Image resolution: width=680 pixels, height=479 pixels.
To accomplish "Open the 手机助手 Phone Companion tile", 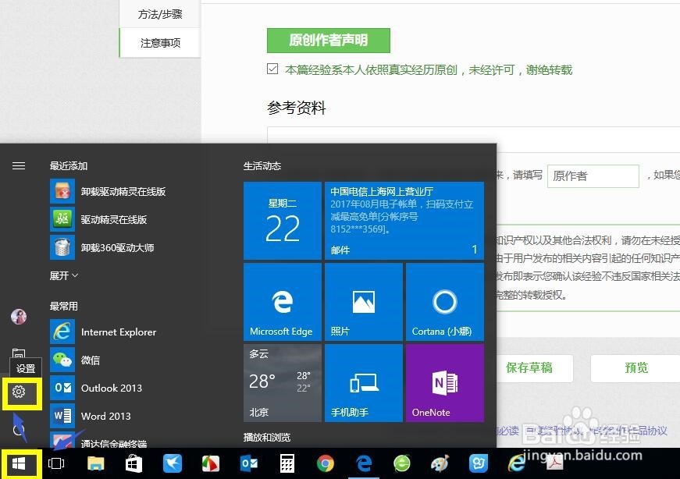I will coord(363,382).
